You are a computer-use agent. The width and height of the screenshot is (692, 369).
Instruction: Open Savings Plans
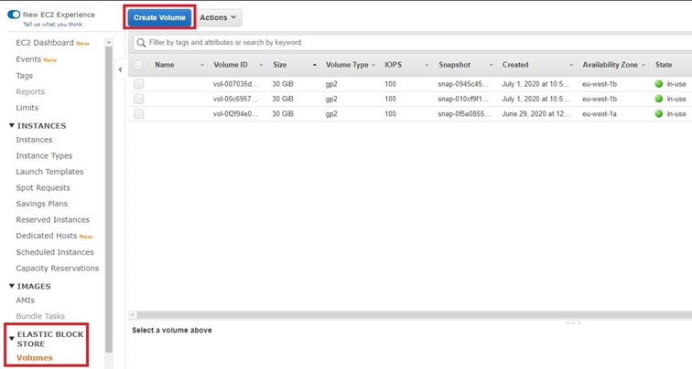pos(42,204)
